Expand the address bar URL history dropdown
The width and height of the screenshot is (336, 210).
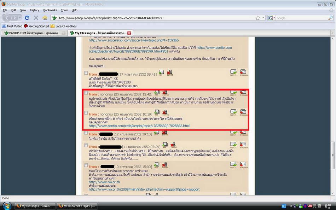coord(263,18)
